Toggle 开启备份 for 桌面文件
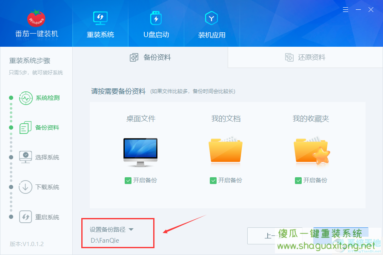 click(128, 181)
